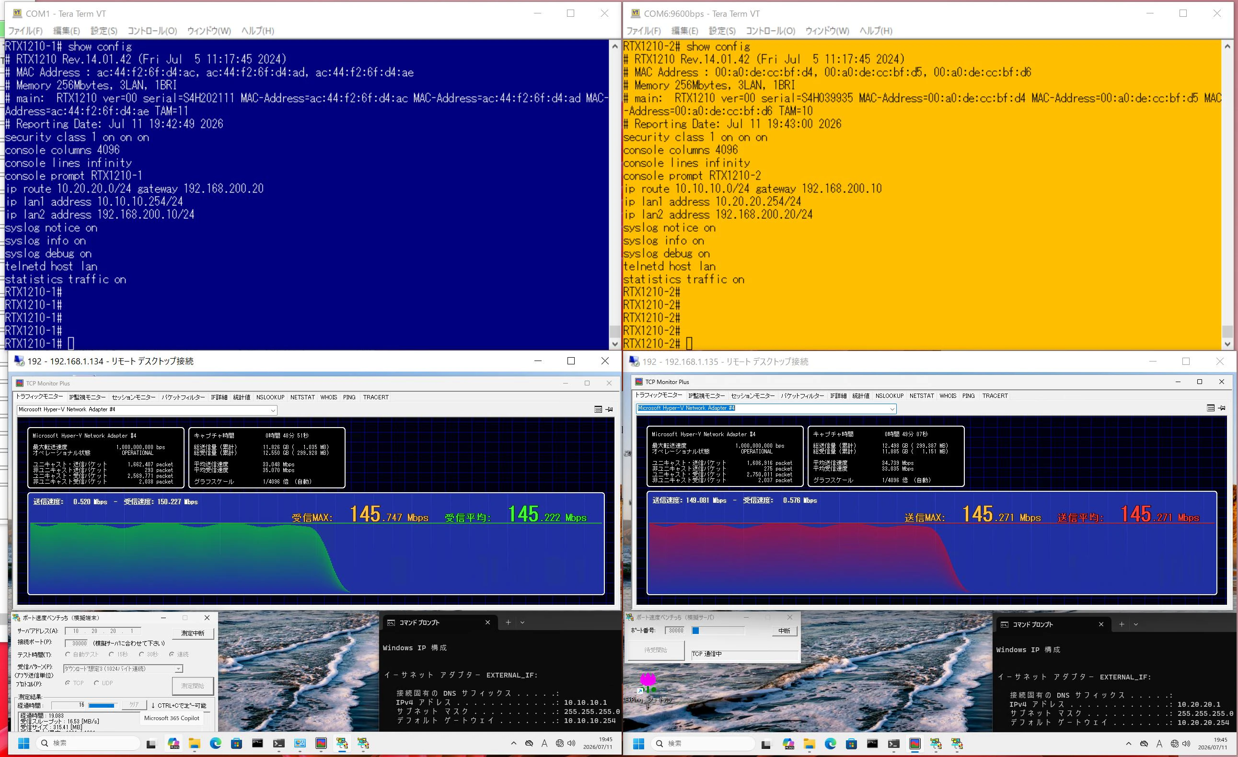Open コントロール(O) menu in COM6 Tera Term

coord(770,31)
